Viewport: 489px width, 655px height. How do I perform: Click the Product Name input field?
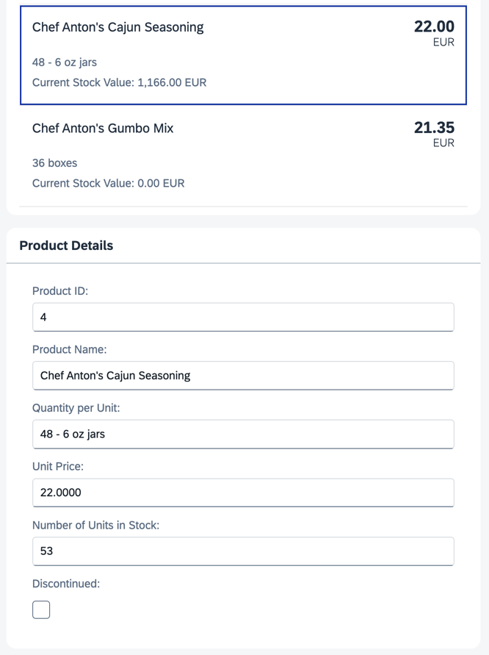click(243, 376)
